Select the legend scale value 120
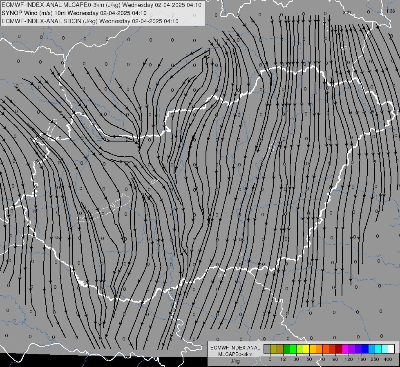This screenshot has width=400, height=367. pyautogui.click(x=349, y=359)
